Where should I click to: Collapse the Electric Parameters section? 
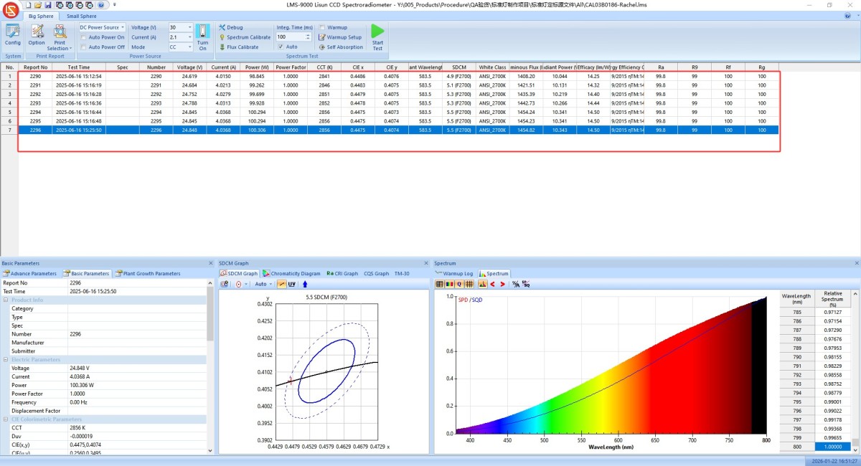(x=6, y=360)
